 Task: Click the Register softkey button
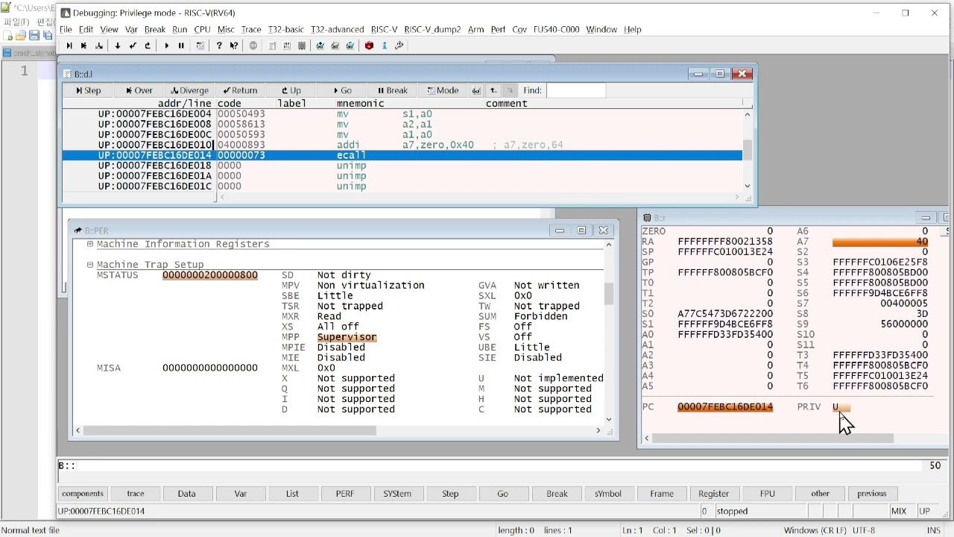713,494
